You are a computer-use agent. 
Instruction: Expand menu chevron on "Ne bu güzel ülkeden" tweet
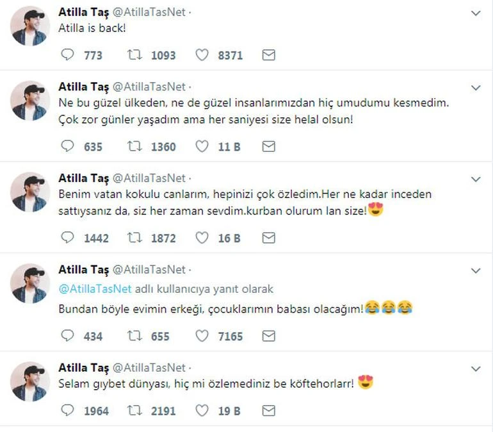476,87
